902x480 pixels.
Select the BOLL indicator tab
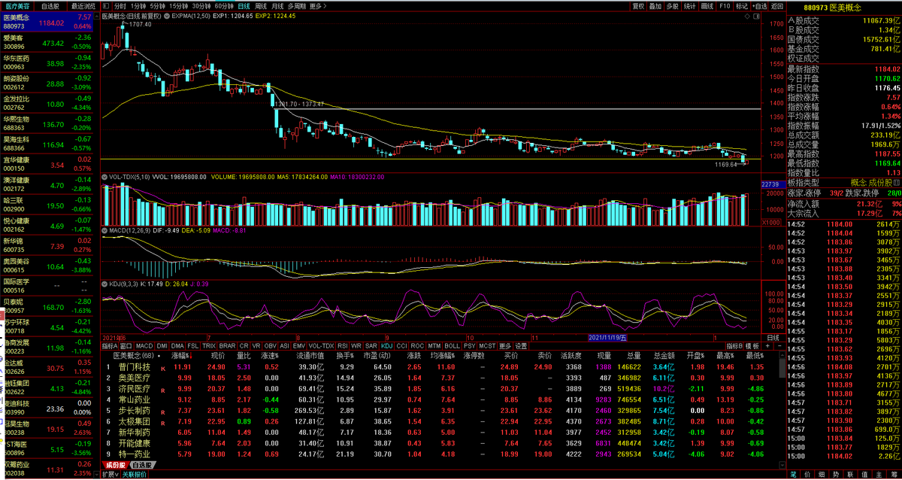click(452, 345)
